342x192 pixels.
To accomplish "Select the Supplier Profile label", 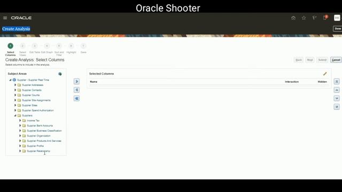I will click(x=35, y=146).
